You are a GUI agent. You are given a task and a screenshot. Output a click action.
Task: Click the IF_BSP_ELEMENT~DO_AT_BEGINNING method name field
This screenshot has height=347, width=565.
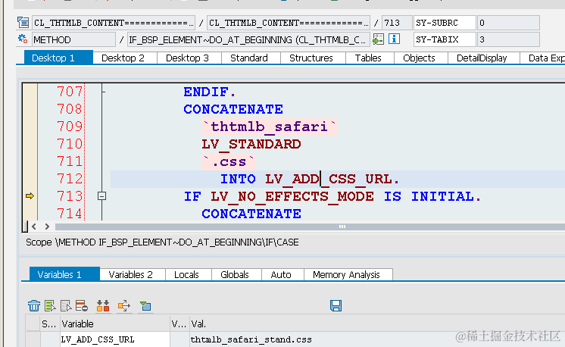coord(248,39)
